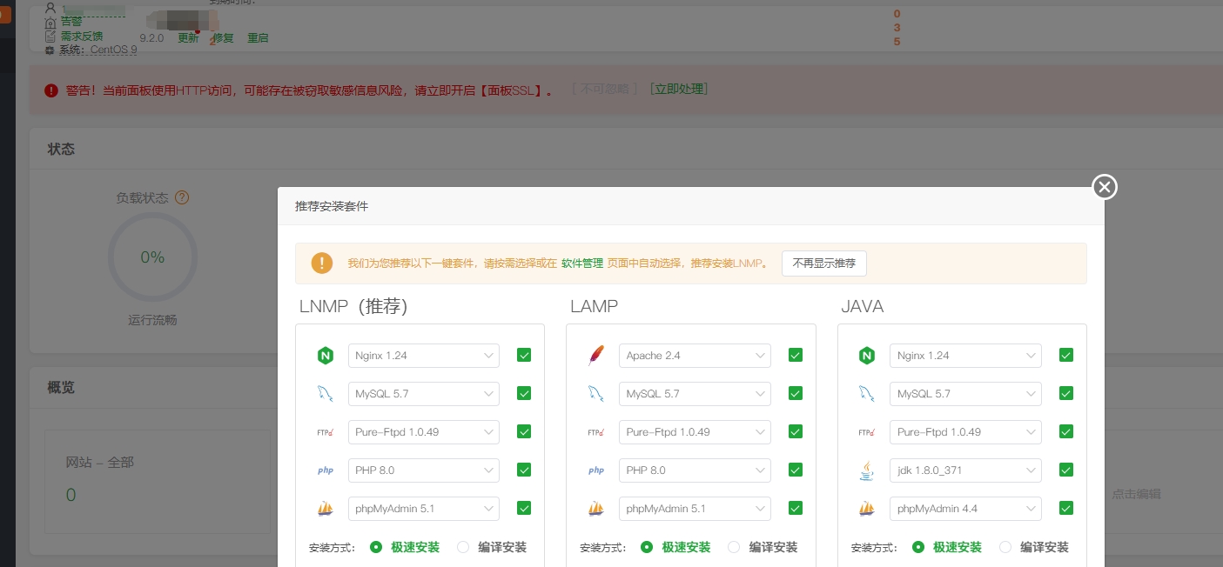Image resolution: width=1223 pixels, height=567 pixels.
Task: Click the PHP icon in the LAMP column
Action: click(x=596, y=470)
